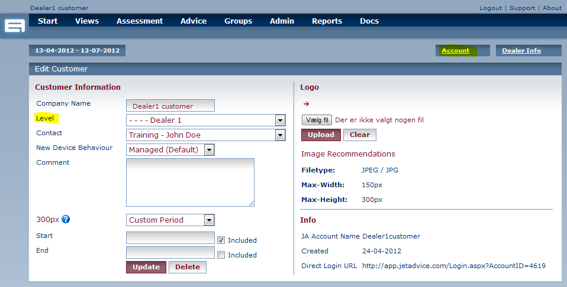Enable the End Included checkbox
This screenshot has width=567, height=287.
pyautogui.click(x=221, y=255)
